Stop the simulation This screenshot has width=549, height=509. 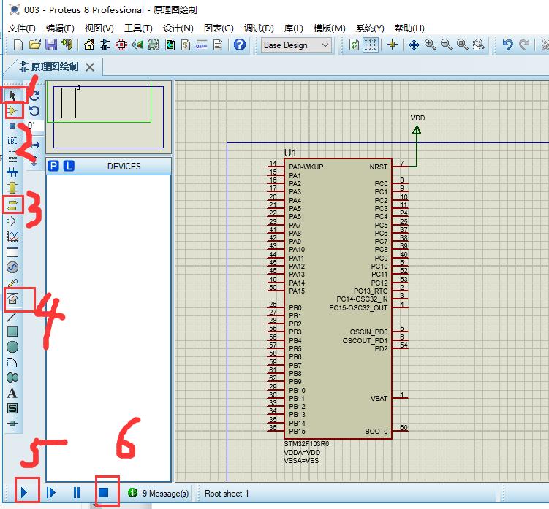103,492
